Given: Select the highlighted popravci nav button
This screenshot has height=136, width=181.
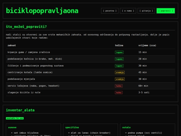Looking at the screenshot, I should [x=166, y=11].
